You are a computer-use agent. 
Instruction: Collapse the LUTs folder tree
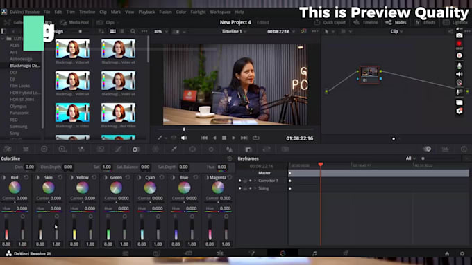click(x=3, y=39)
